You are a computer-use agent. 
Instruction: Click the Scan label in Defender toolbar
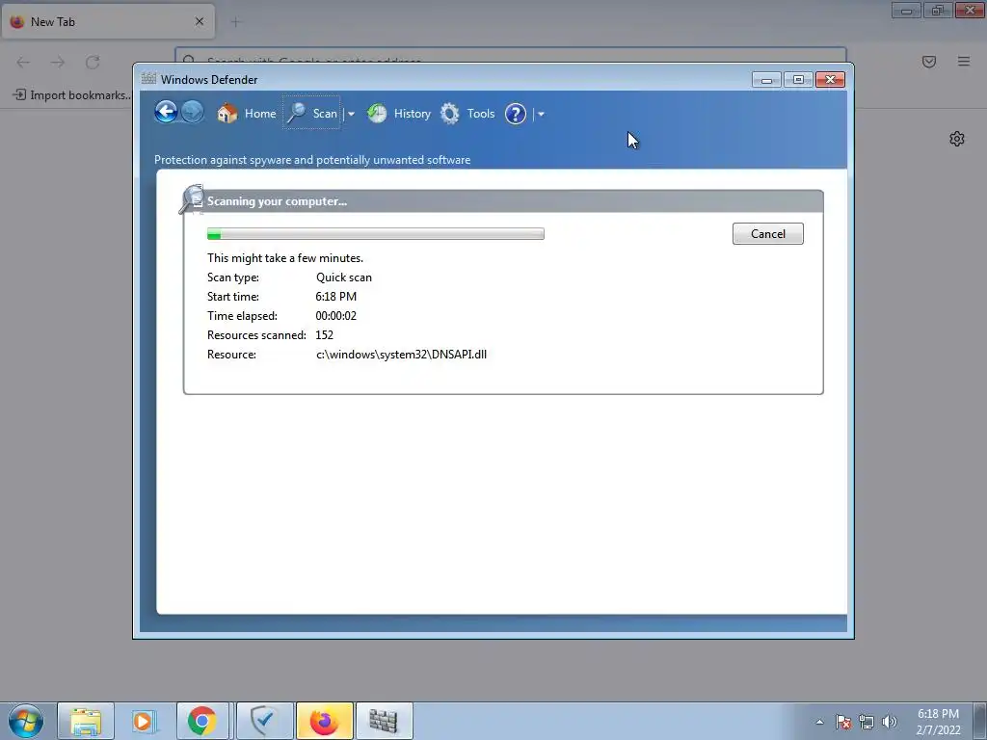point(325,114)
